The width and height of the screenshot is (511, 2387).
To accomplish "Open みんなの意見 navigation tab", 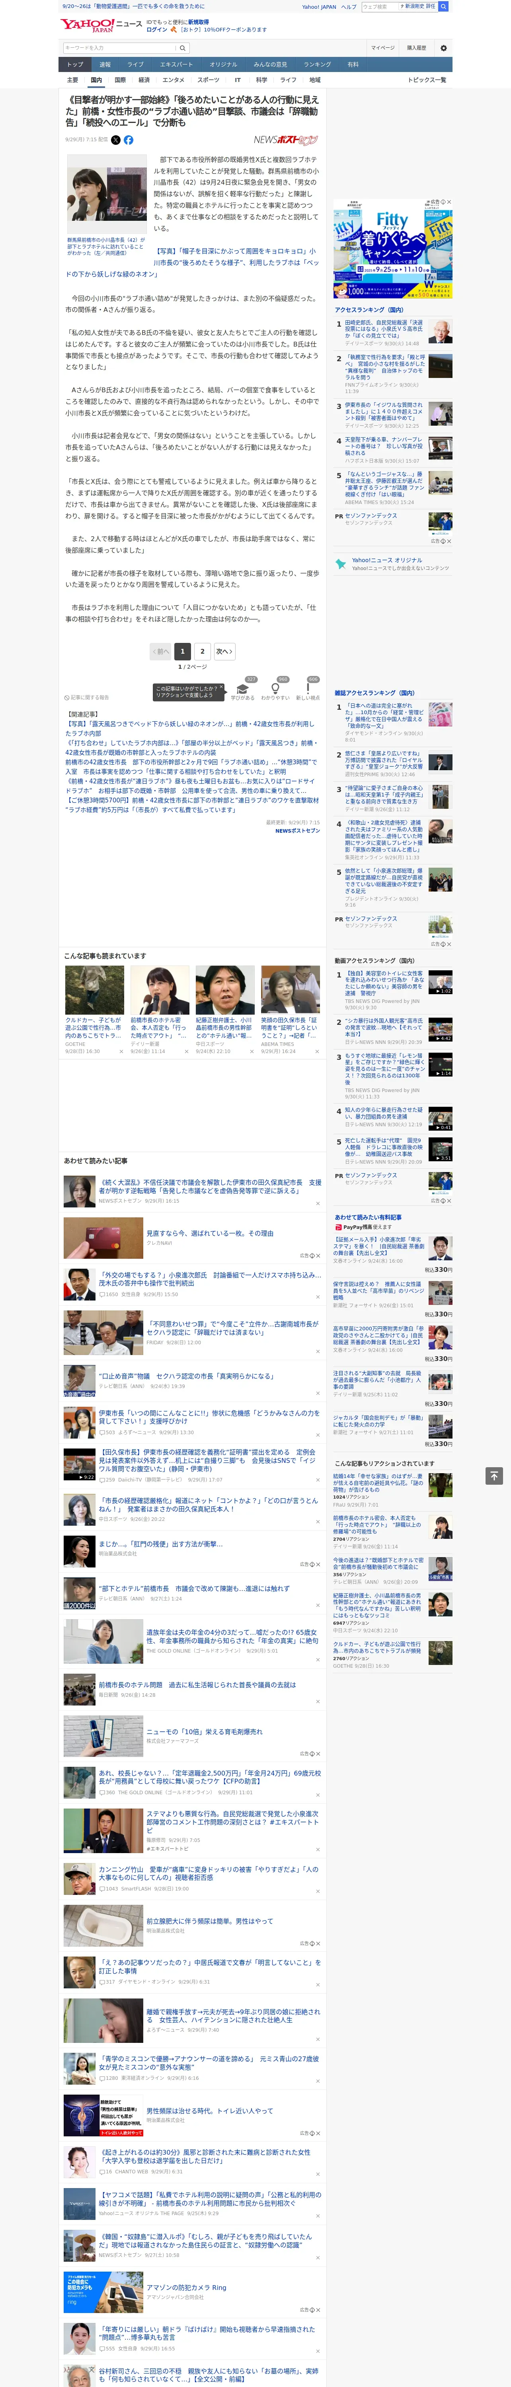I will click(270, 65).
